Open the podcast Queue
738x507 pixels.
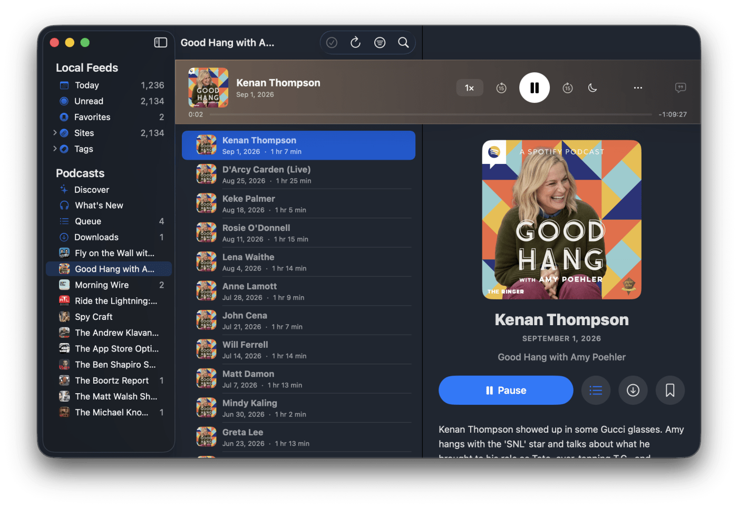click(109, 221)
